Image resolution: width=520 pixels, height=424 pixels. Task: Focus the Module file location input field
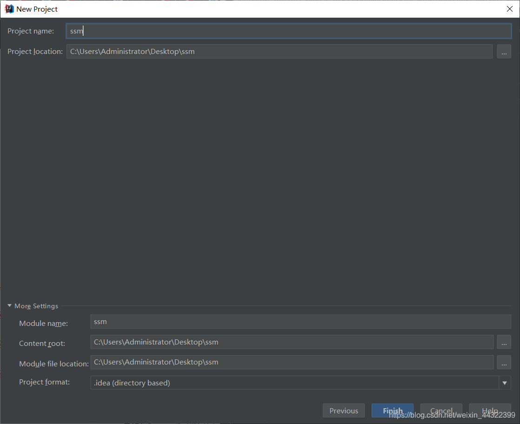291,362
